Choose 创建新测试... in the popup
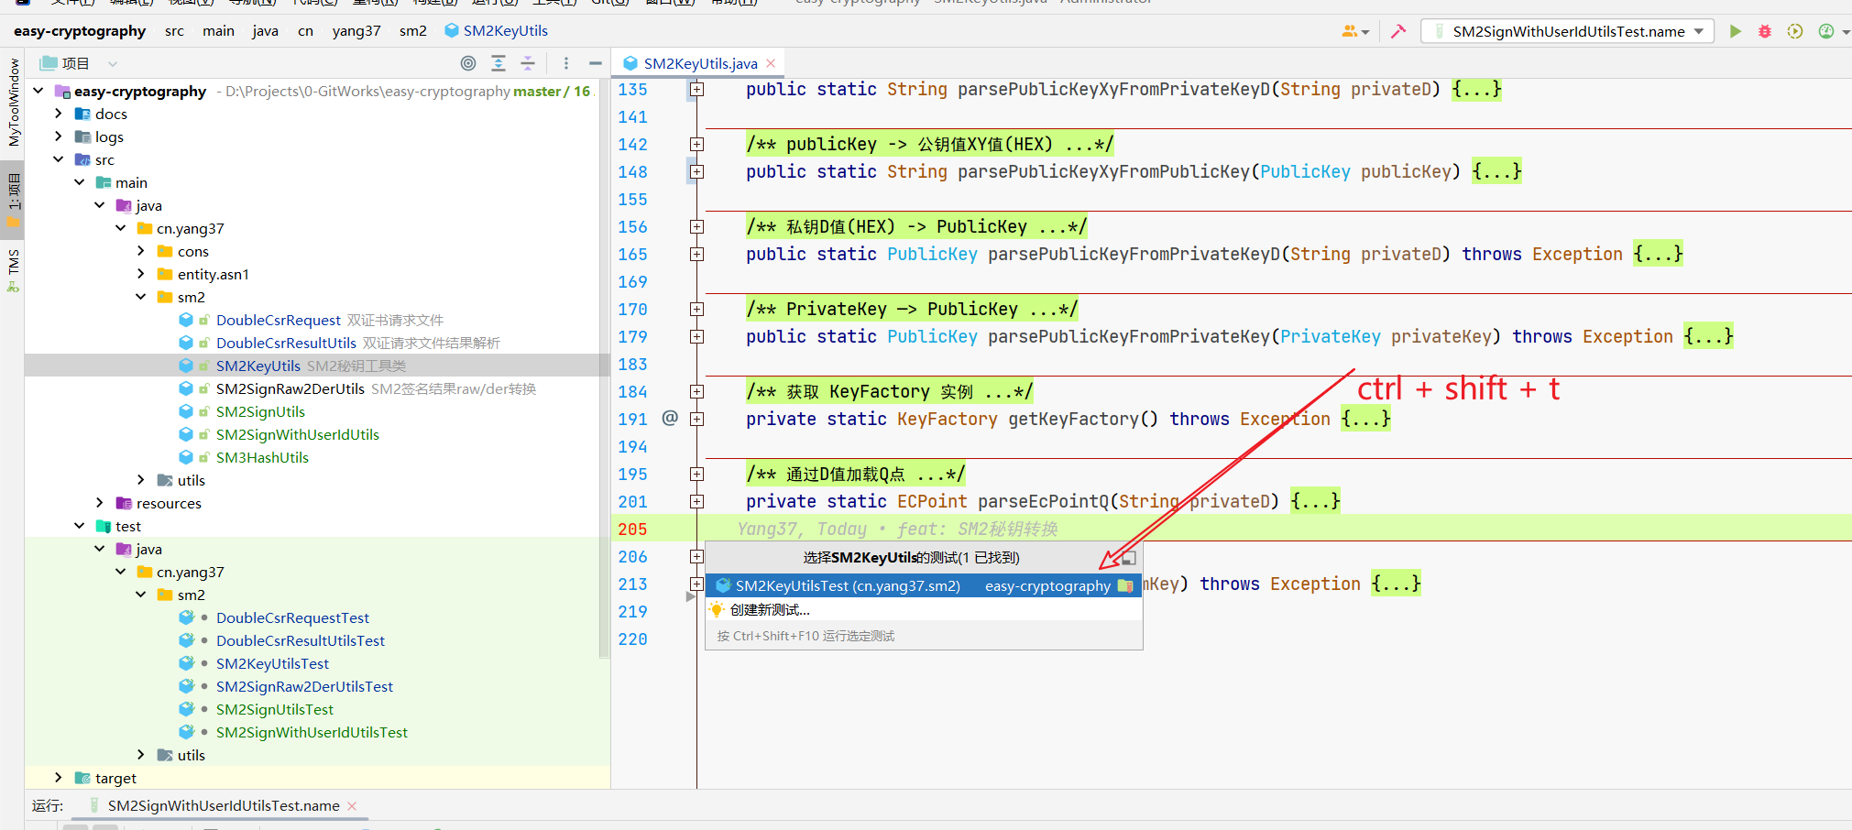Viewport: 1852px width, 830px height. point(924,609)
